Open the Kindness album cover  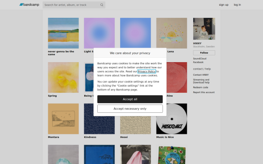pos(100,125)
